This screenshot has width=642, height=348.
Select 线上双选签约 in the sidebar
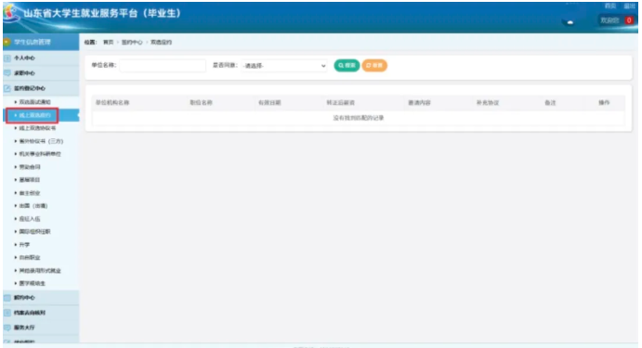click(x=34, y=115)
